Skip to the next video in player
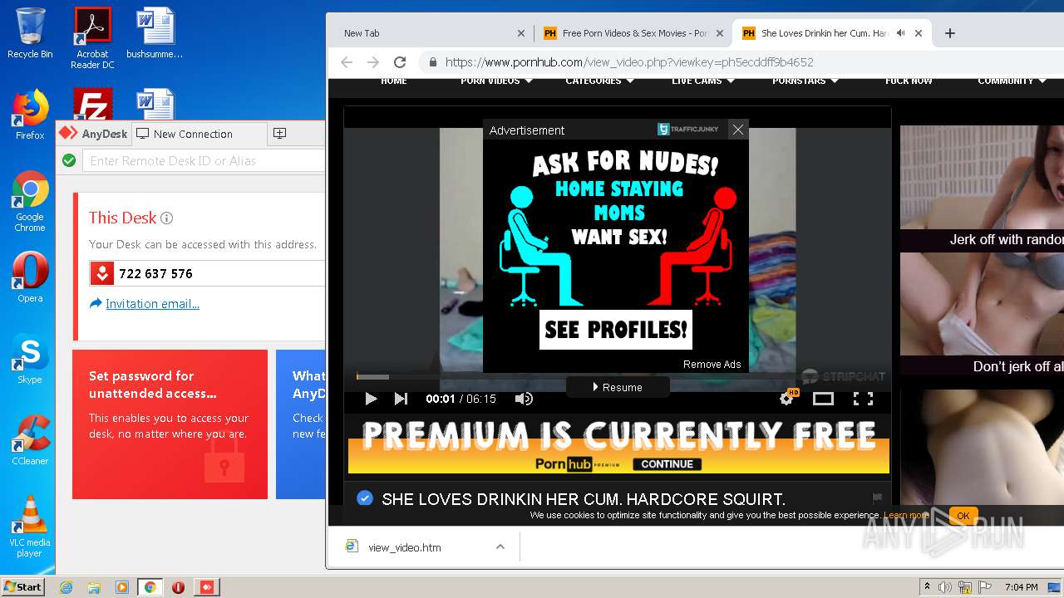This screenshot has height=598, width=1064. pos(401,399)
